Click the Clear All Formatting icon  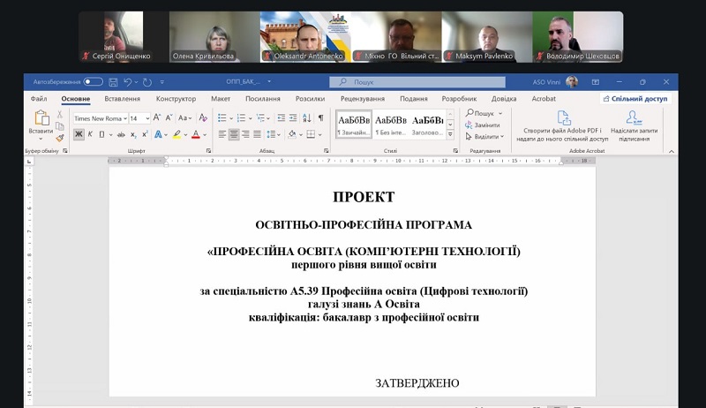tap(203, 117)
